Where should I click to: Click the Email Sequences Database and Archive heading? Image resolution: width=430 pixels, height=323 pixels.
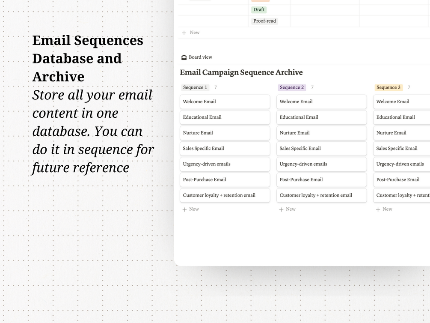[88, 59]
